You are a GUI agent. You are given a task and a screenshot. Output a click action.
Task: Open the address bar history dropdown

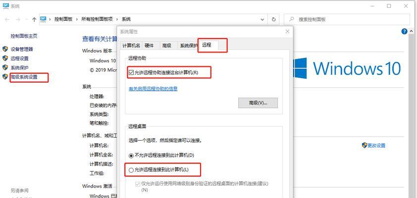(262, 19)
